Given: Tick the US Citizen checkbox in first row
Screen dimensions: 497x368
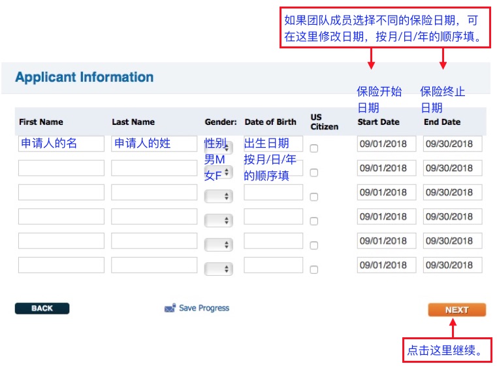Looking at the screenshot, I should coord(314,149).
